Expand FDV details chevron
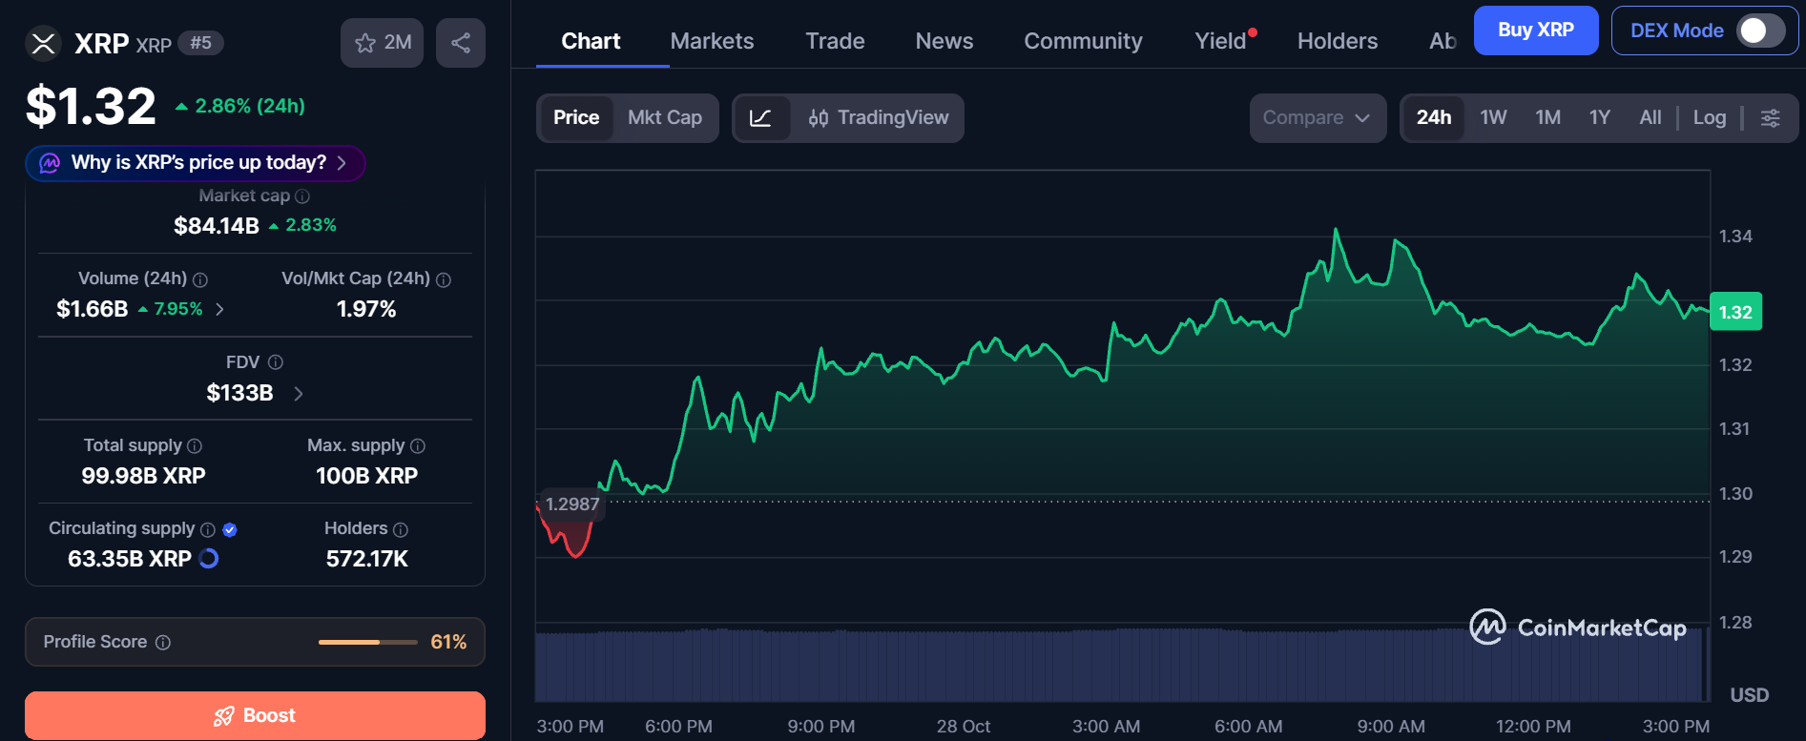Image resolution: width=1806 pixels, height=741 pixels. coord(299,393)
